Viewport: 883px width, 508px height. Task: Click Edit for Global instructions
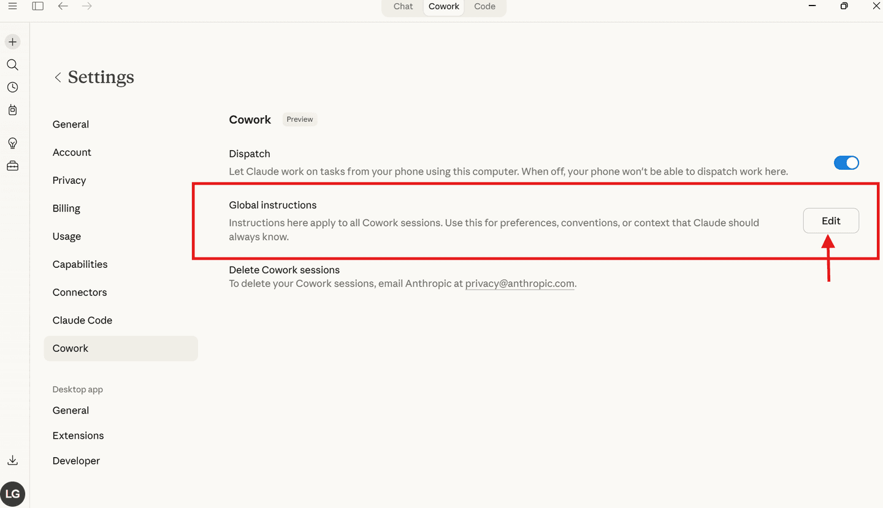[831, 221]
